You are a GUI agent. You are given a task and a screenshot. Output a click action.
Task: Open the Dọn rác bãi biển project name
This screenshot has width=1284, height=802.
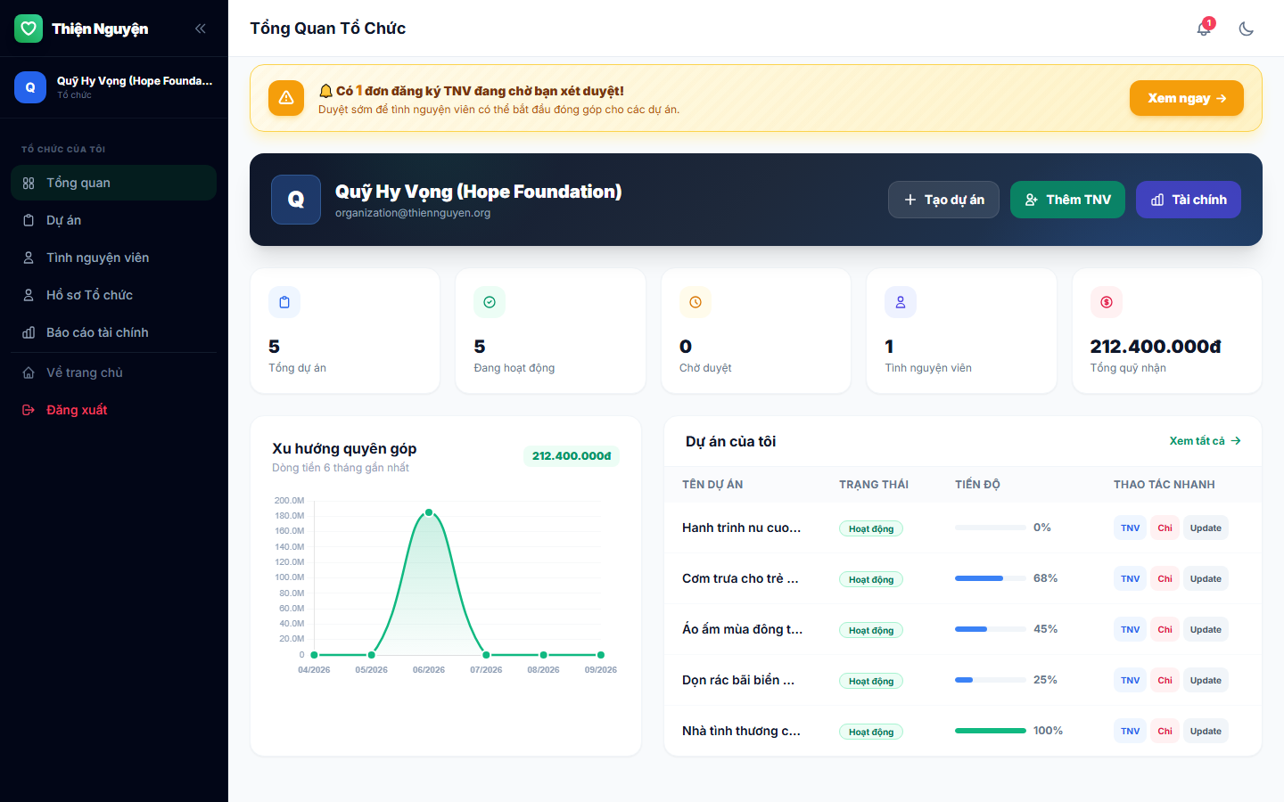[x=738, y=680]
